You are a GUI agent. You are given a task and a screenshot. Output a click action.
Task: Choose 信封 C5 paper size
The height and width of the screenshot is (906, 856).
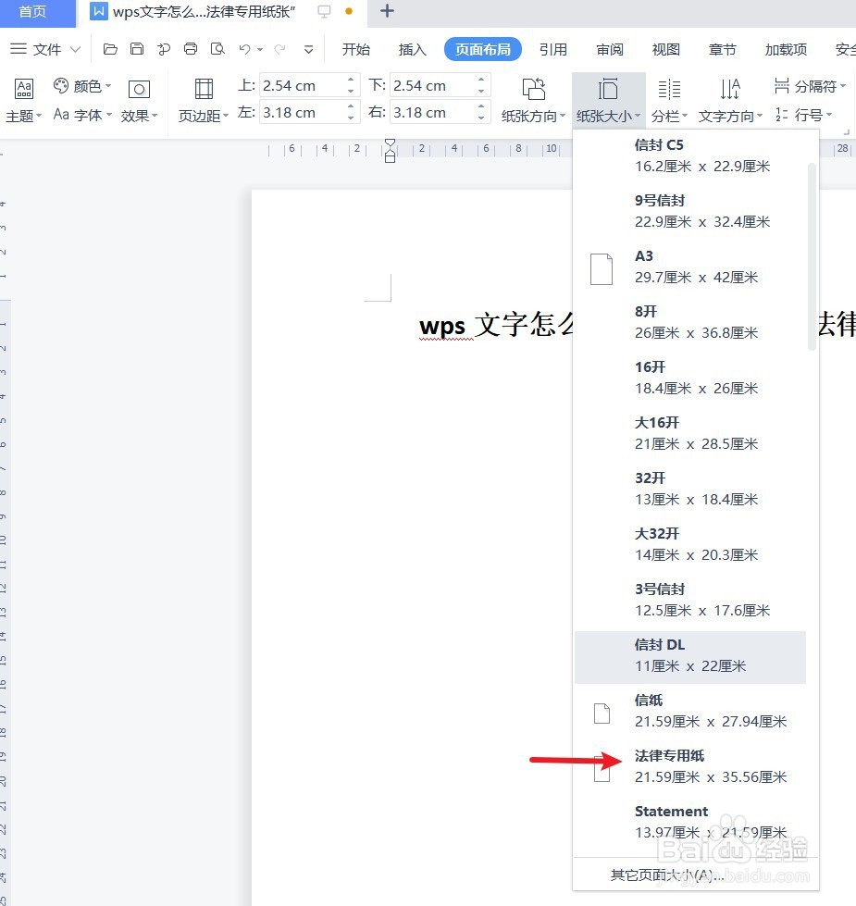tap(690, 155)
